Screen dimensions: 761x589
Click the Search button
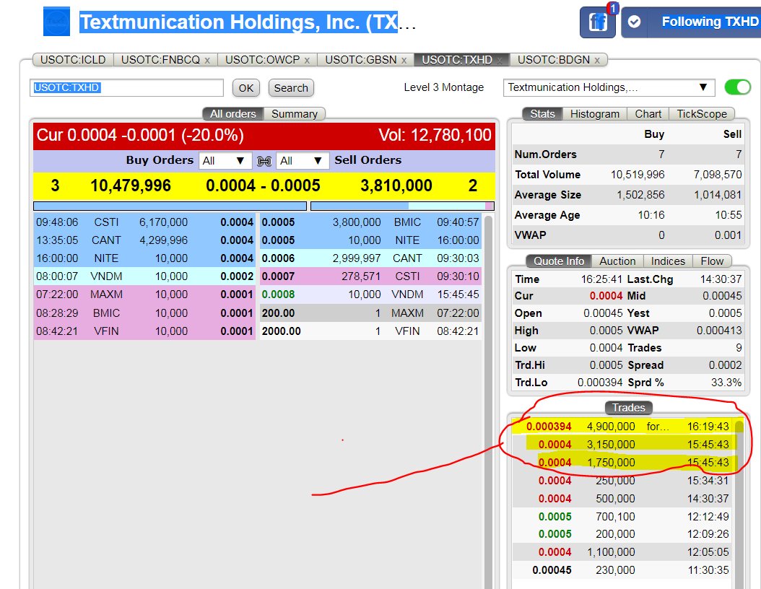pos(291,88)
